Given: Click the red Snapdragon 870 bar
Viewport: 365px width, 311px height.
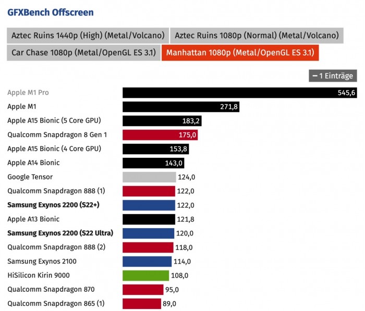Looking at the screenshot, I should (x=143, y=290).
